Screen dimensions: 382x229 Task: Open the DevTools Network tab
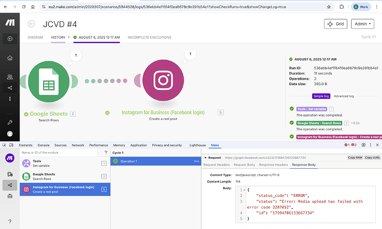[78, 145]
